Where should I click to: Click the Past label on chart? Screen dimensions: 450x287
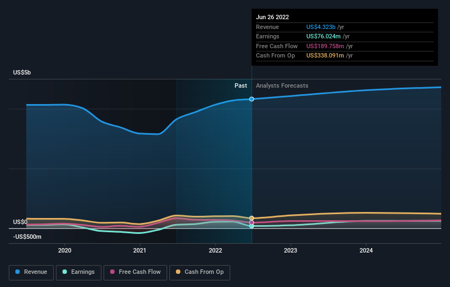pyautogui.click(x=241, y=86)
